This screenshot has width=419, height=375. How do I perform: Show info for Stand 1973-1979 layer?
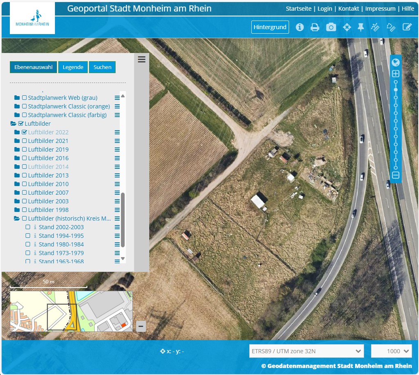(x=35, y=253)
